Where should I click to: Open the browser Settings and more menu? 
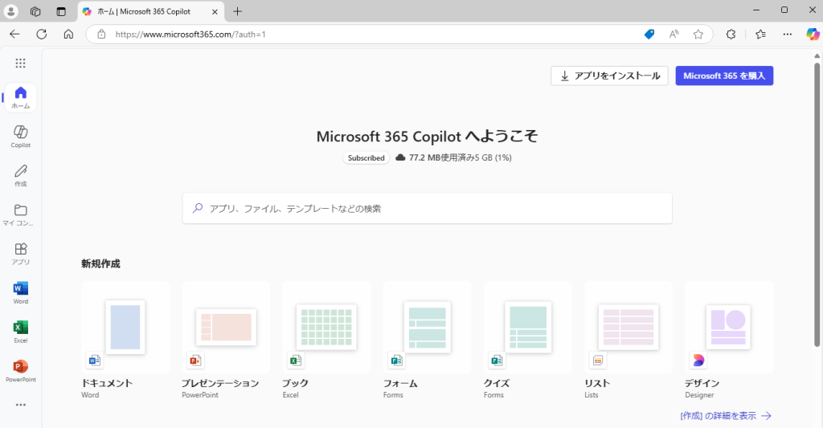[x=787, y=35]
